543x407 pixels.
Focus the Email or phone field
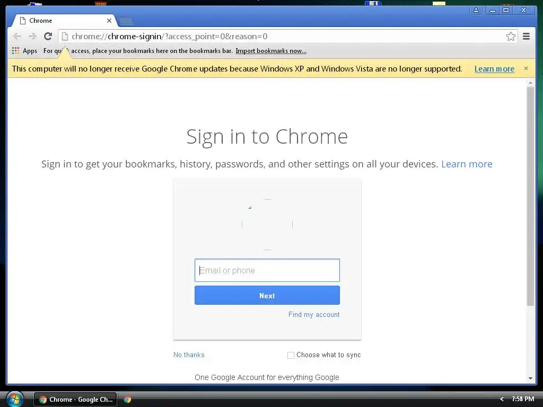point(267,270)
